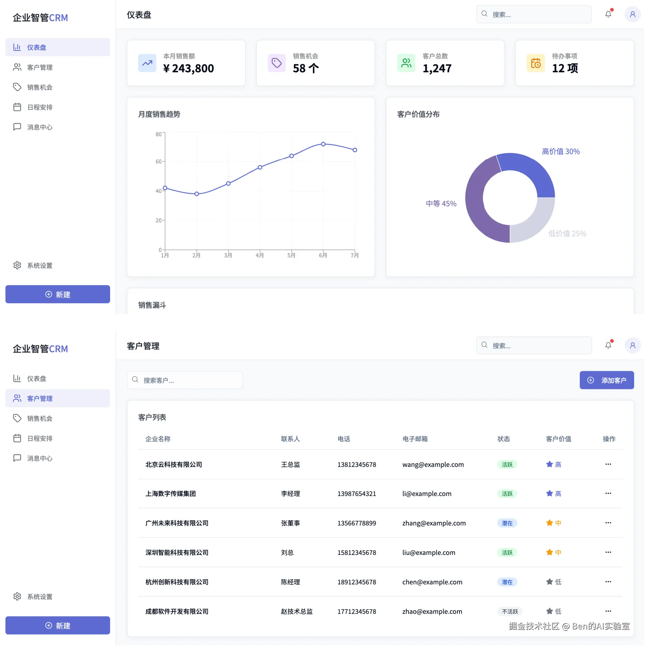Click the 待办事项 calendar-clock icon
The image size is (645, 646).
coord(536,63)
